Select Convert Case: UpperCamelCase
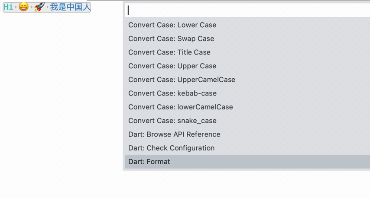 point(247,80)
